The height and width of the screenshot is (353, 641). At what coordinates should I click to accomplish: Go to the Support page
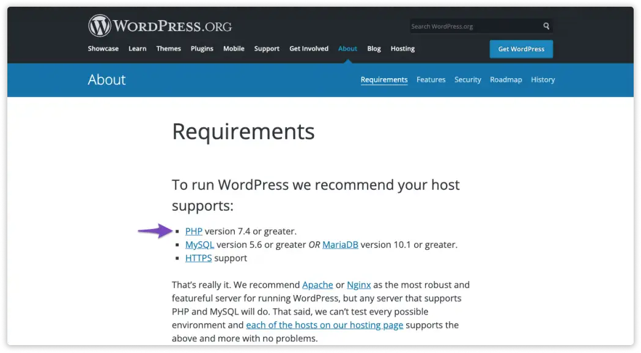(x=267, y=48)
